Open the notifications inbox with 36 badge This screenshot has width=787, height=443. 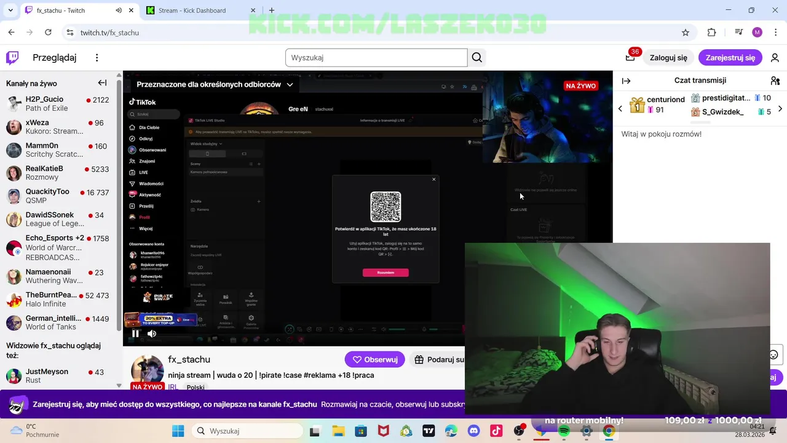click(x=630, y=57)
